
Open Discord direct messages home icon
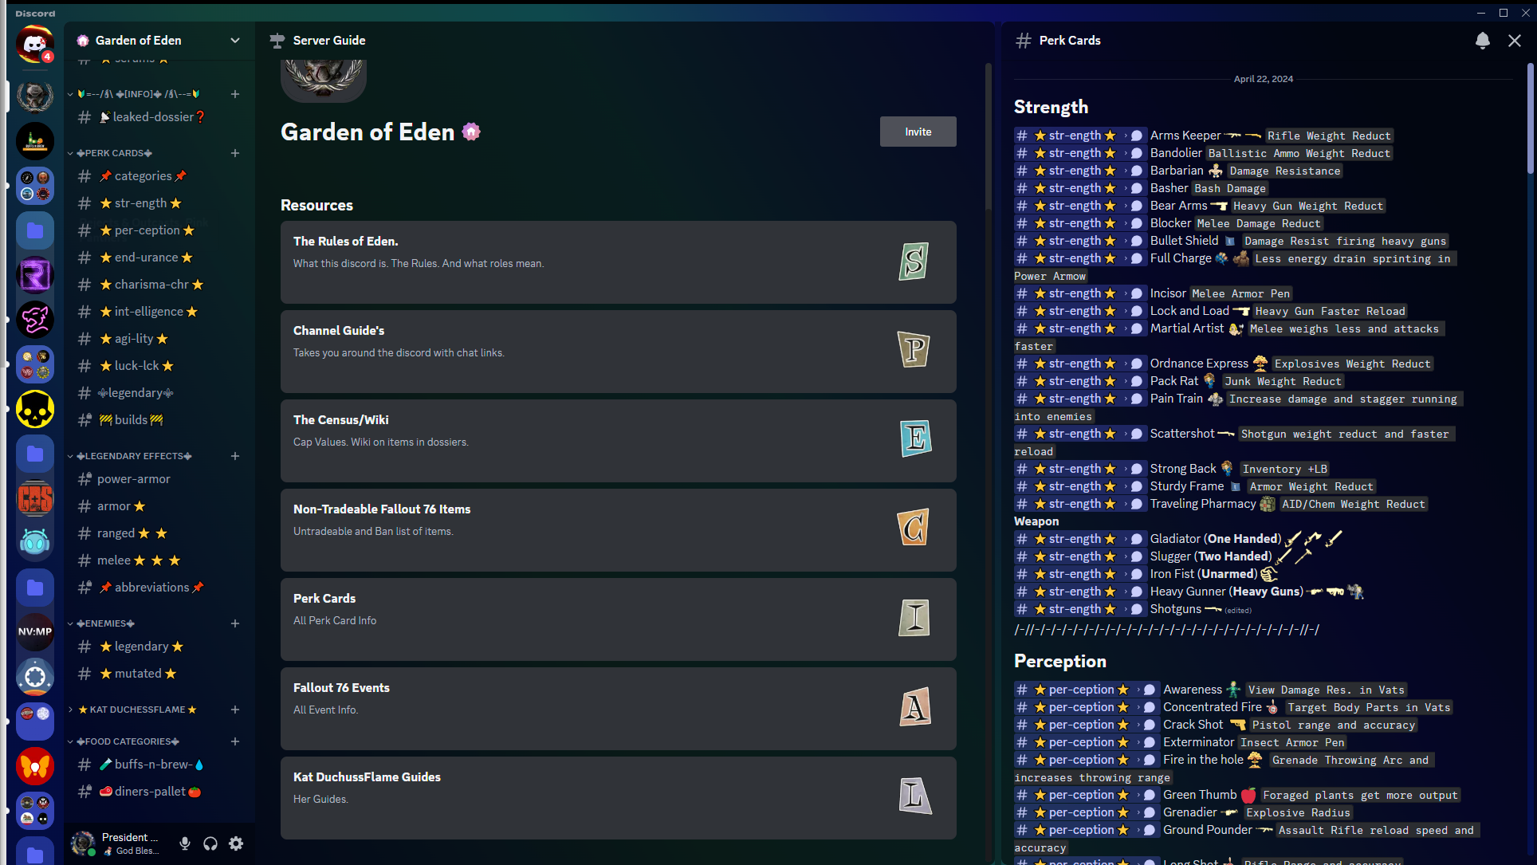pyautogui.click(x=35, y=44)
